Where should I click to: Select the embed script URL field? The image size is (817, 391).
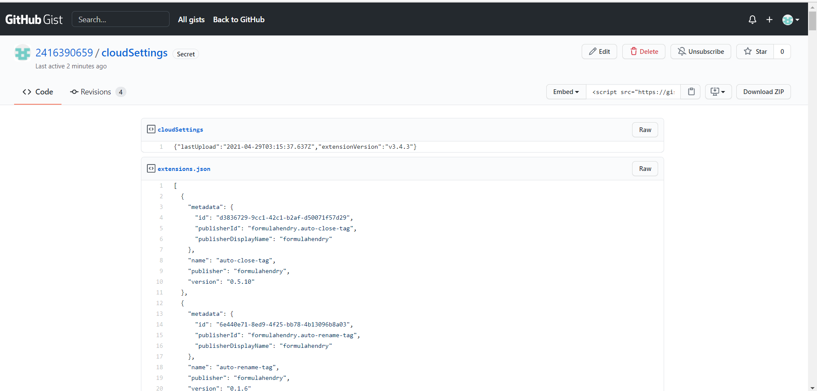coord(633,92)
